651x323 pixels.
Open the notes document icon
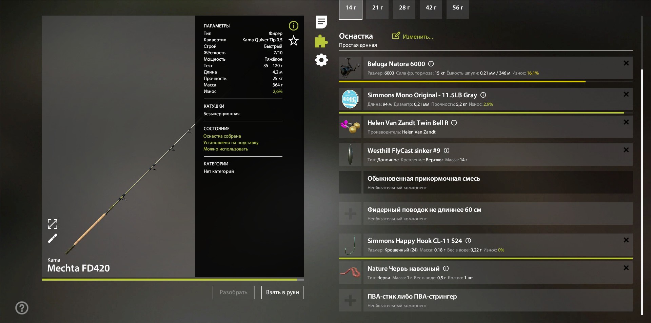321,22
